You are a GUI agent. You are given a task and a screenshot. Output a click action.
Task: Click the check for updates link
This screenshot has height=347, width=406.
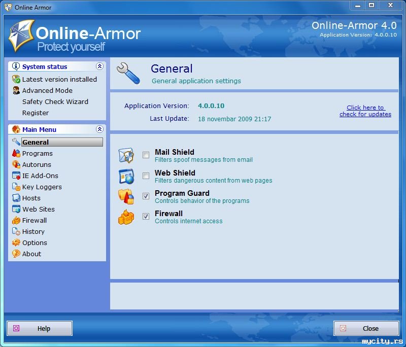365,111
